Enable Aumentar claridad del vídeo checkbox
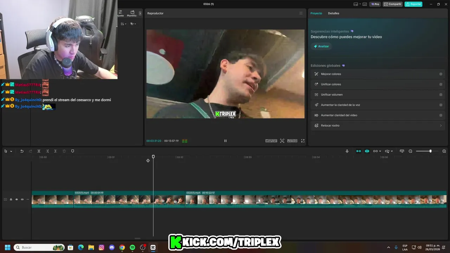The height and width of the screenshot is (253, 450). coord(441,115)
